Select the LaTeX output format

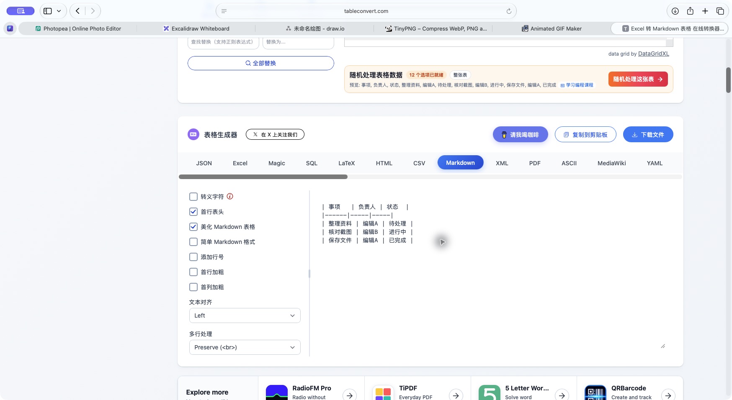coord(347,163)
